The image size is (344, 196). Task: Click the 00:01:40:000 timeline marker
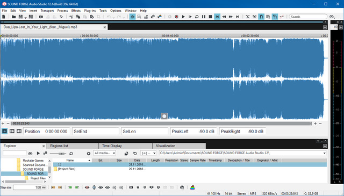pyautogui.click(x=170, y=35)
